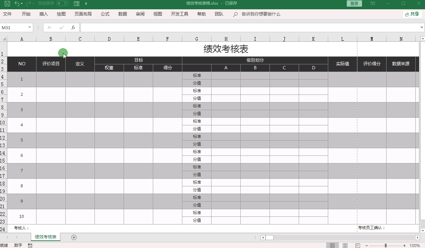Switch to Normal view icon
The height and width of the screenshot is (248, 425).
click(x=332, y=245)
